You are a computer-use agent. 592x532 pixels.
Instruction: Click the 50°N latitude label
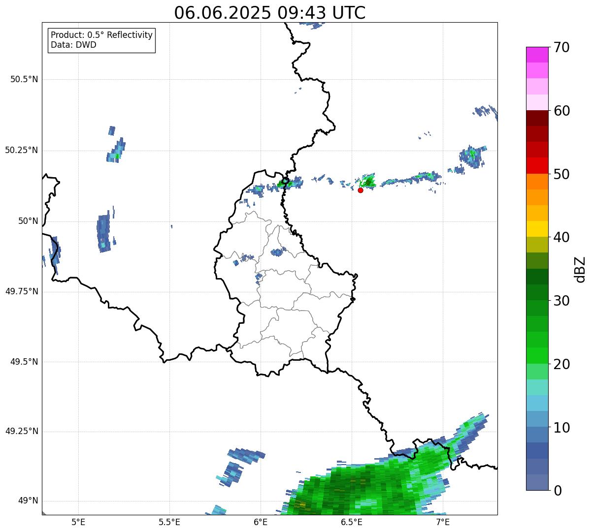(x=28, y=221)
